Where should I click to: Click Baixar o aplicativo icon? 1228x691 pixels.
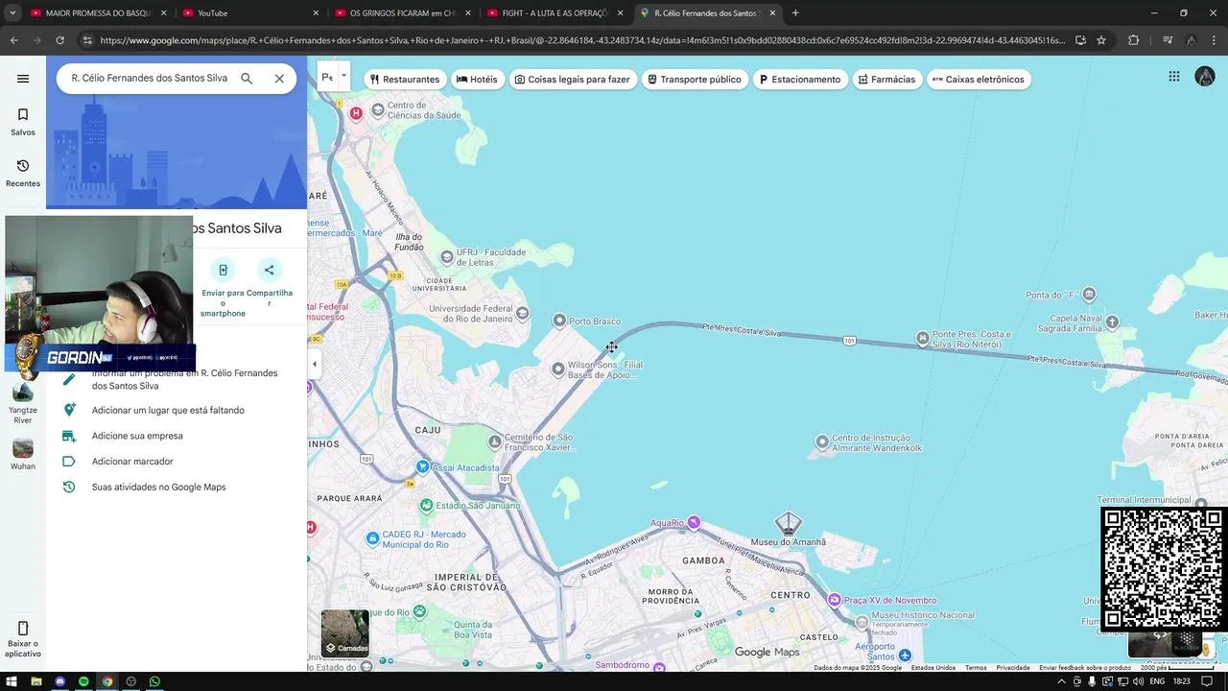23,630
